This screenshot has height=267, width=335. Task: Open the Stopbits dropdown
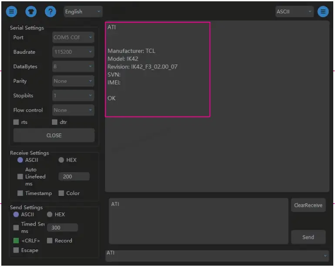pos(73,96)
